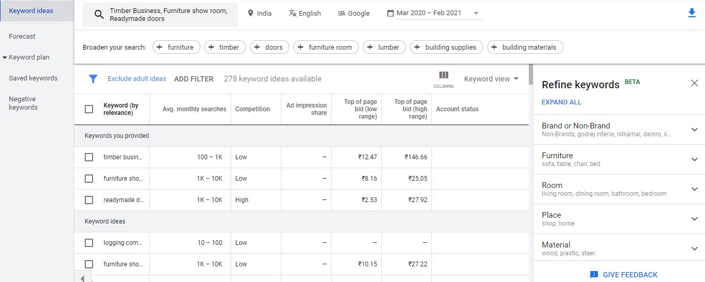The height and width of the screenshot is (282, 705).
Task: Click the language translate icon for English
Action: pos(293,13)
